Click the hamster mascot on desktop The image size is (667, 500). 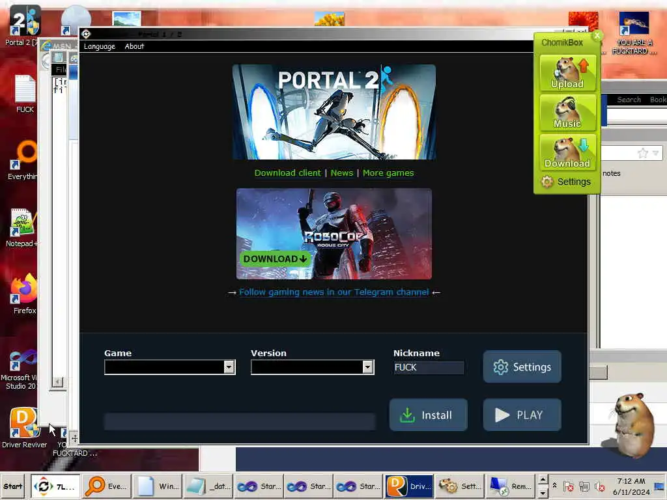click(632, 424)
